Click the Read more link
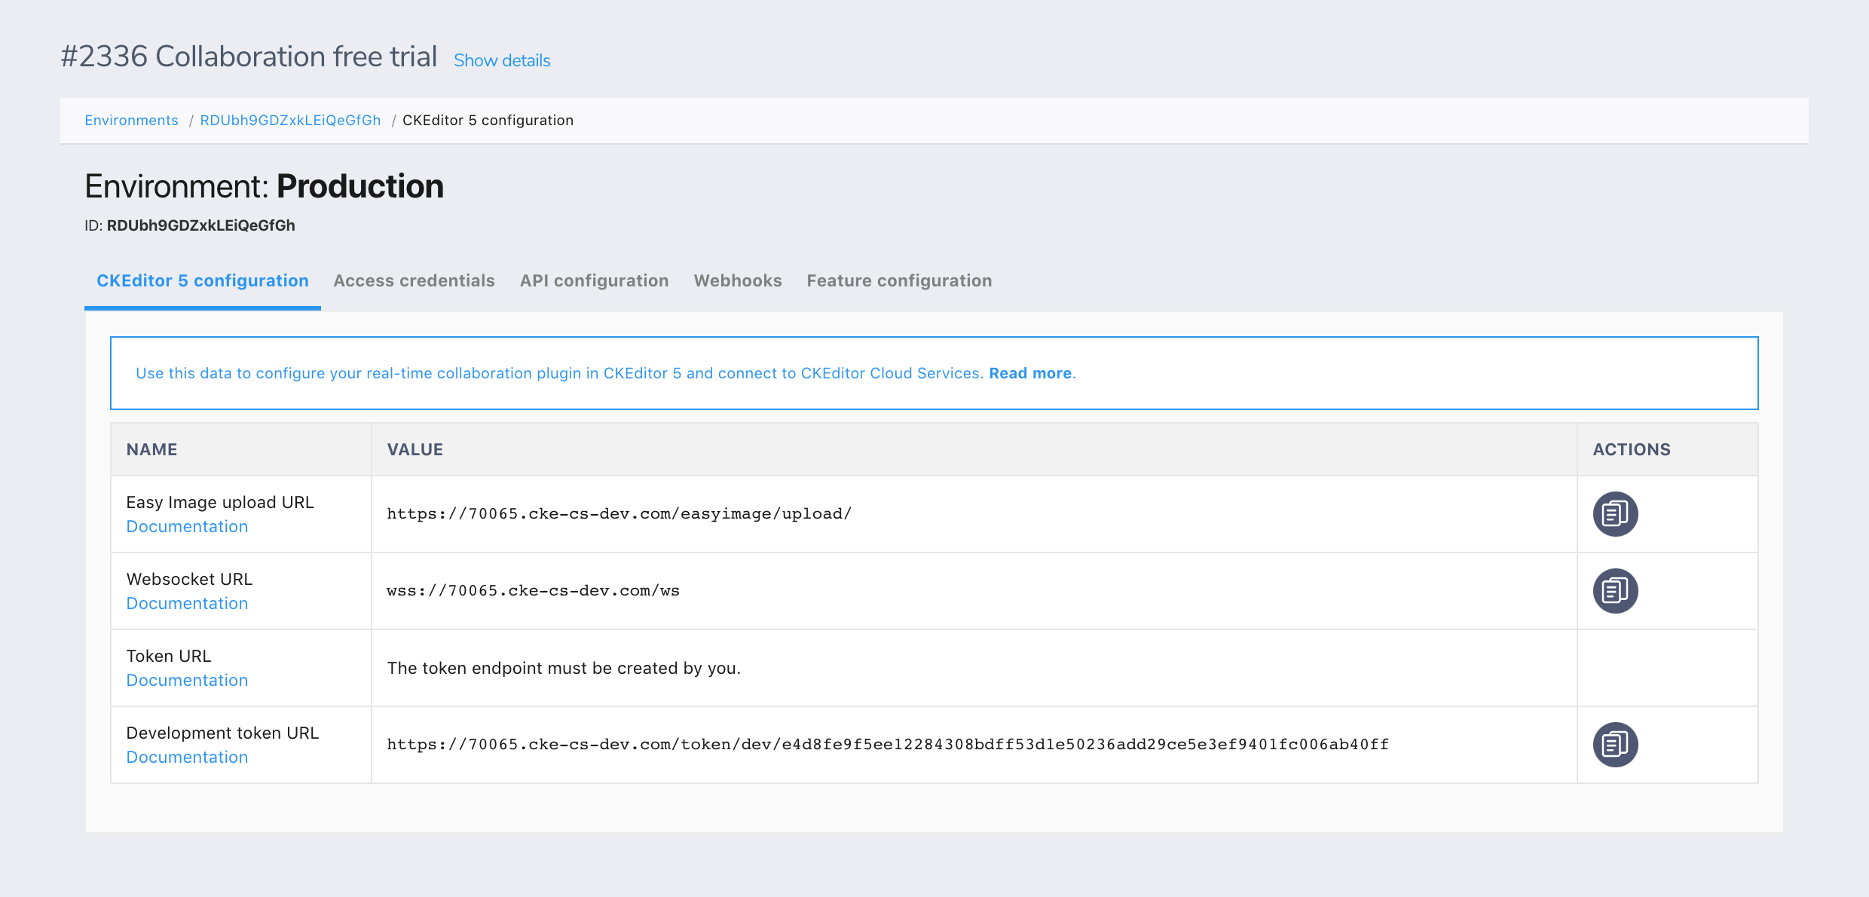The width and height of the screenshot is (1869, 897). [1031, 372]
